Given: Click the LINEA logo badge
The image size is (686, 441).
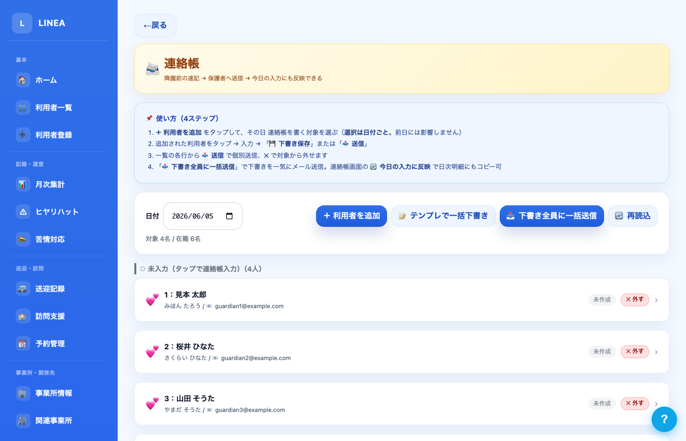Looking at the screenshot, I should [22, 23].
